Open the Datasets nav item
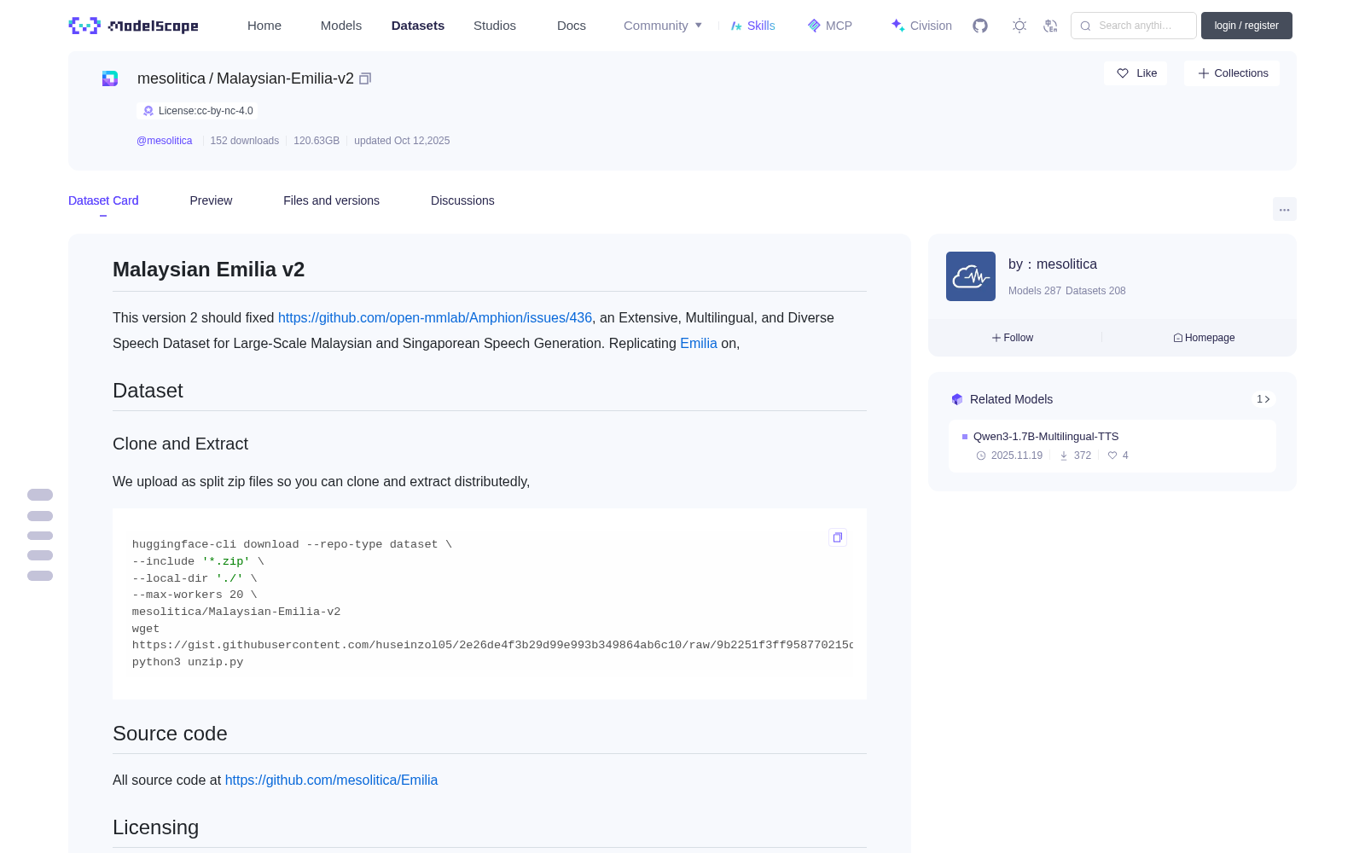The height and width of the screenshot is (853, 1365). tap(418, 26)
